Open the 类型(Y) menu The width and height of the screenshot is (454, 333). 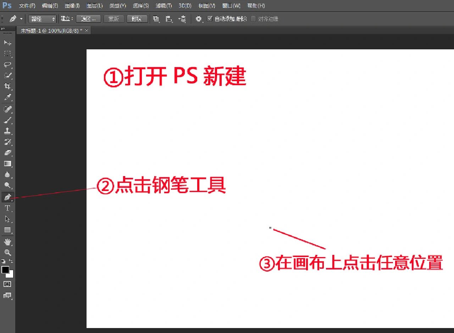tap(117, 6)
